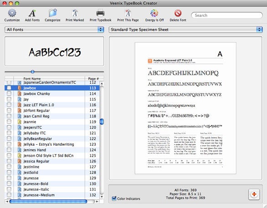Select the JellyBeanRegular row
This screenshot has width=267, height=208.
52,139
